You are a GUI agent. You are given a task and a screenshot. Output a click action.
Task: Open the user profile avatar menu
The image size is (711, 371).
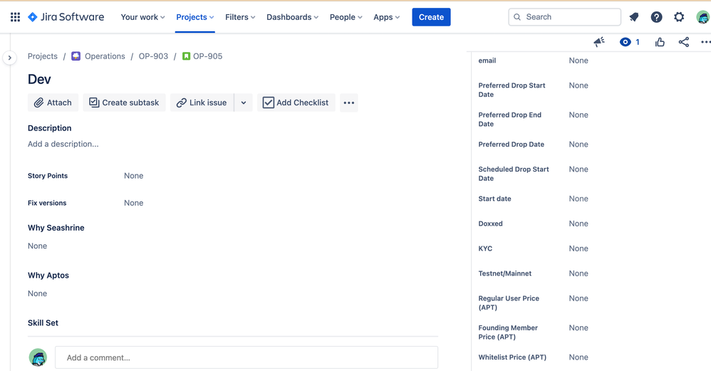tap(703, 17)
